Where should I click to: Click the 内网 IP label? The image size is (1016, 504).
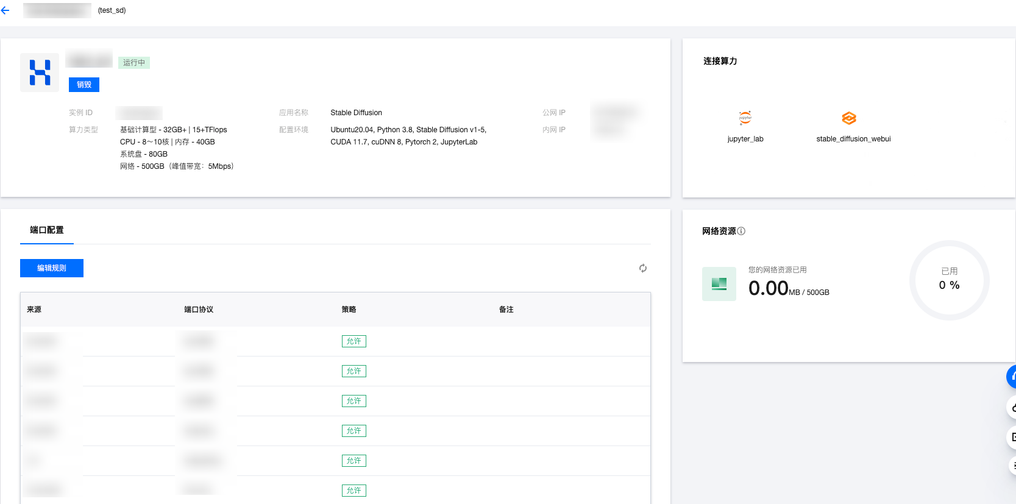pos(554,130)
